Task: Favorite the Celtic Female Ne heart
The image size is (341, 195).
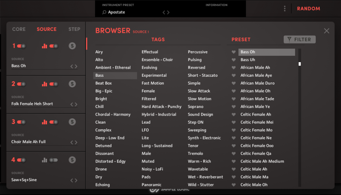Action: pos(233,138)
